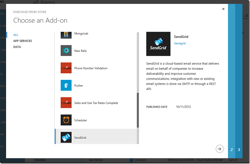250x164 pixels.
Task: Jump to wizard step 3
Action: [x=239, y=150]
